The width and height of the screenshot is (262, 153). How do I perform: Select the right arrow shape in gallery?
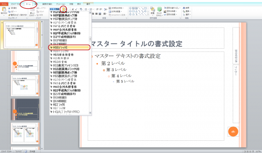point(145,11)
